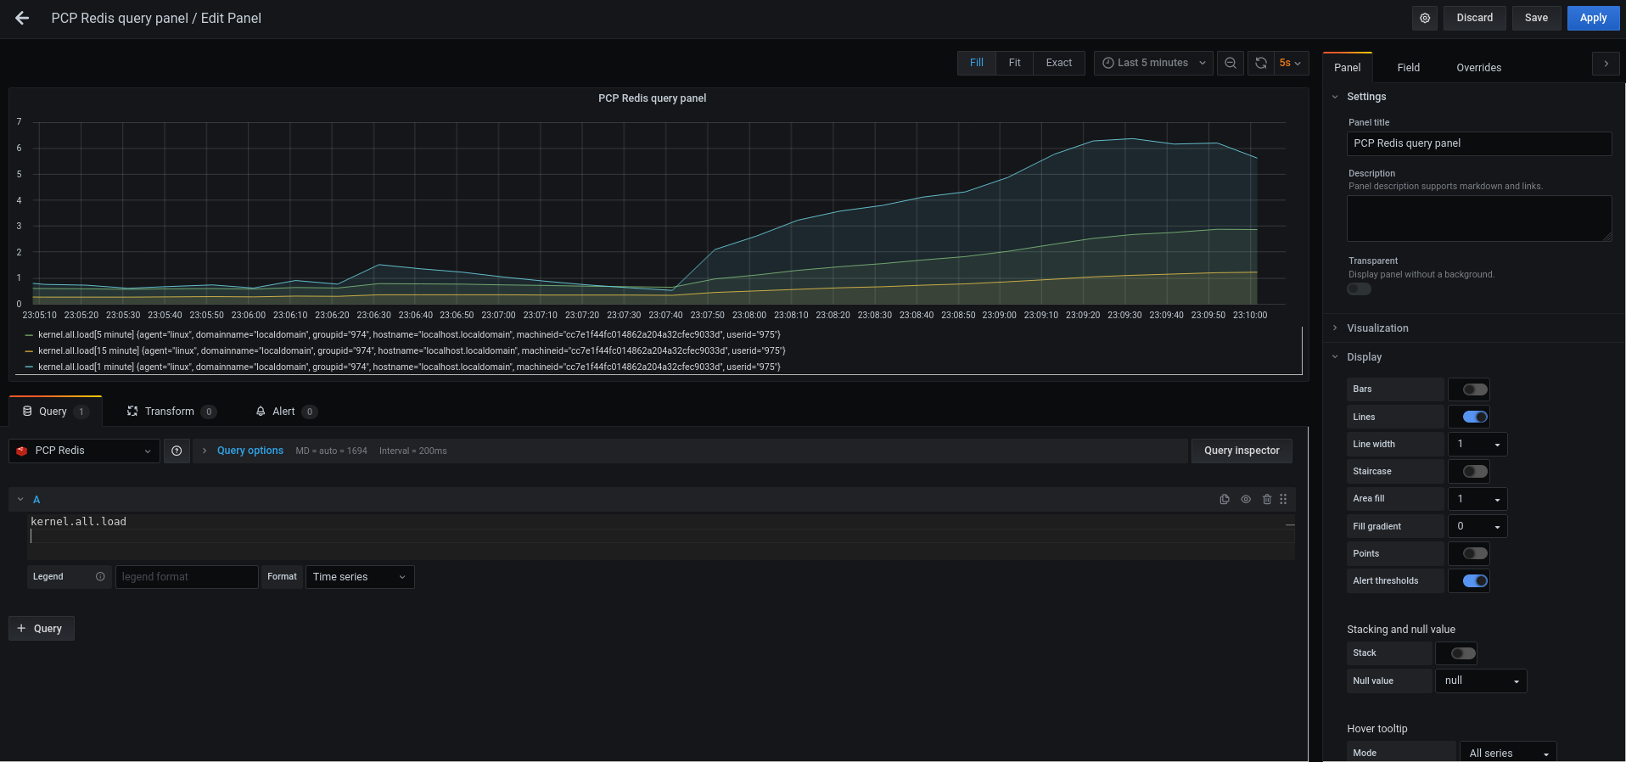The width and height of the screenshot is (1626, 762).
Task: Select the Panel tab
Action: click(1347, 68)
